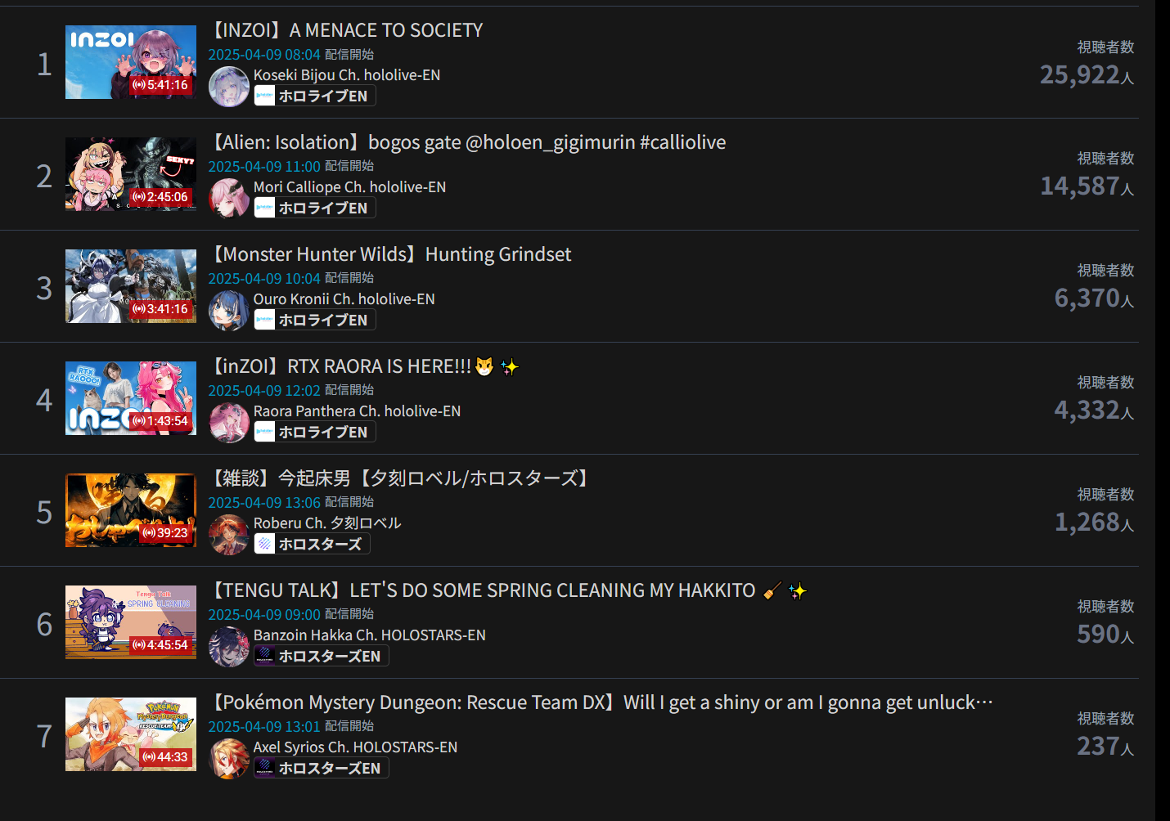Open the Monster Hunter Wilds stream thumbnail
The width and height of the screenshot is (1170, 821).
tap(131, 286)
